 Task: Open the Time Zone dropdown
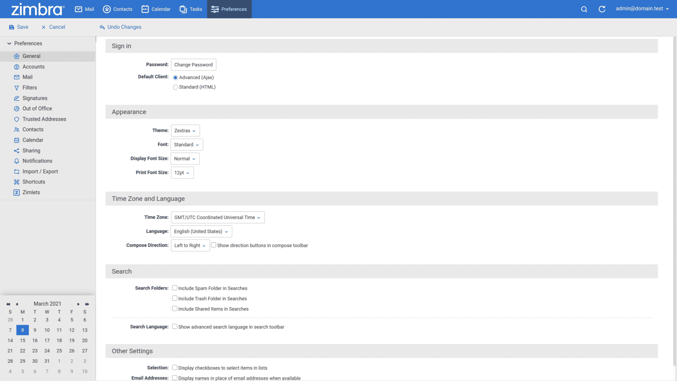pyautogui.click(x=217, y=217)
